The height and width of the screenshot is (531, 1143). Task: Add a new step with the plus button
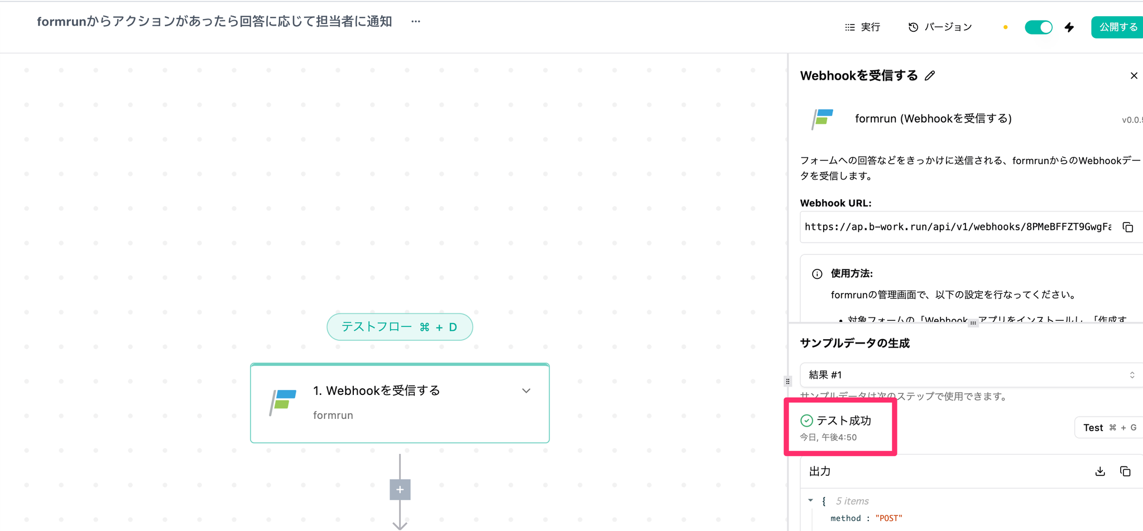pos(400,490)
